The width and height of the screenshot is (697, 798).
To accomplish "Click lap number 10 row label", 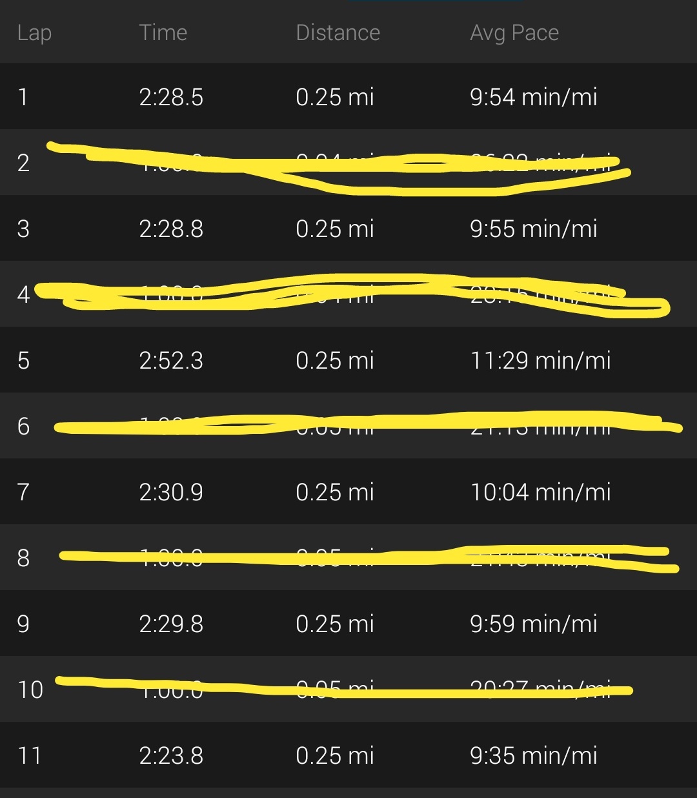I will point(30,690).
